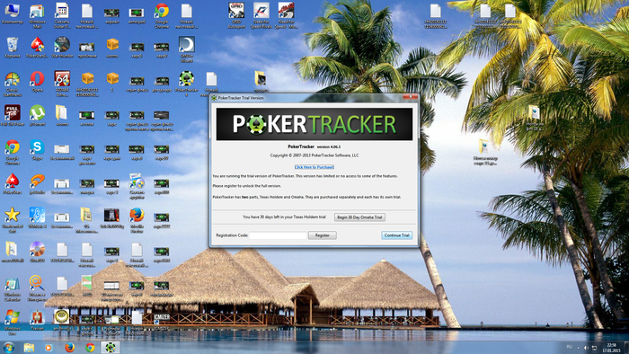Select the Need for Speed Rivals shortcut
This screenshot has height=354, width=629.
(261, 16)
